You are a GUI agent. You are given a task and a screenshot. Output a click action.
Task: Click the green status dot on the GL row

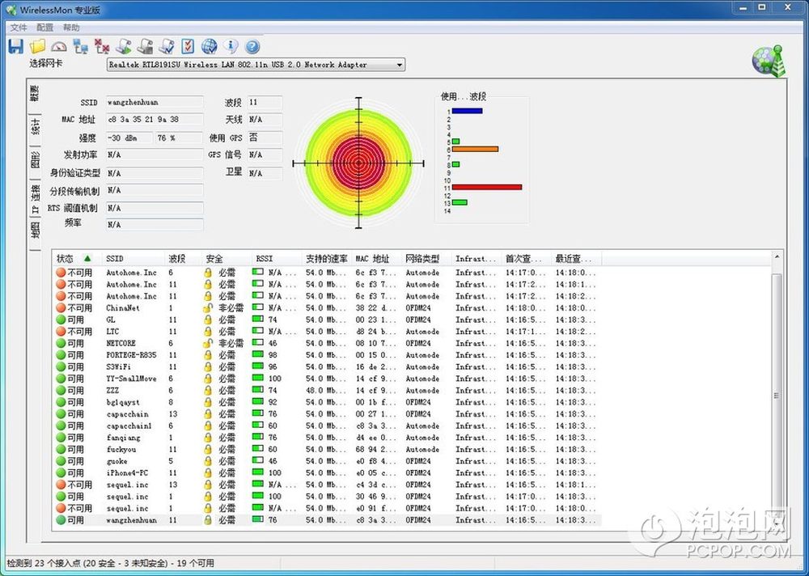tap(61, 320)
